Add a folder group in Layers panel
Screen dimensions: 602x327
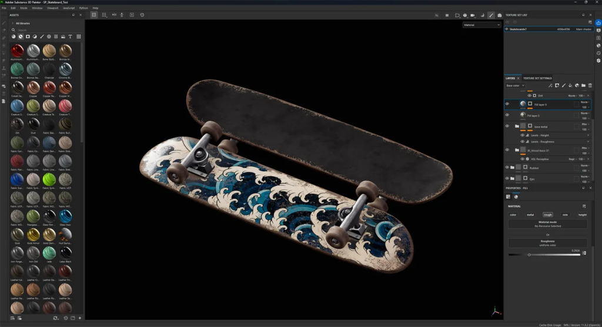pos(583,86)
